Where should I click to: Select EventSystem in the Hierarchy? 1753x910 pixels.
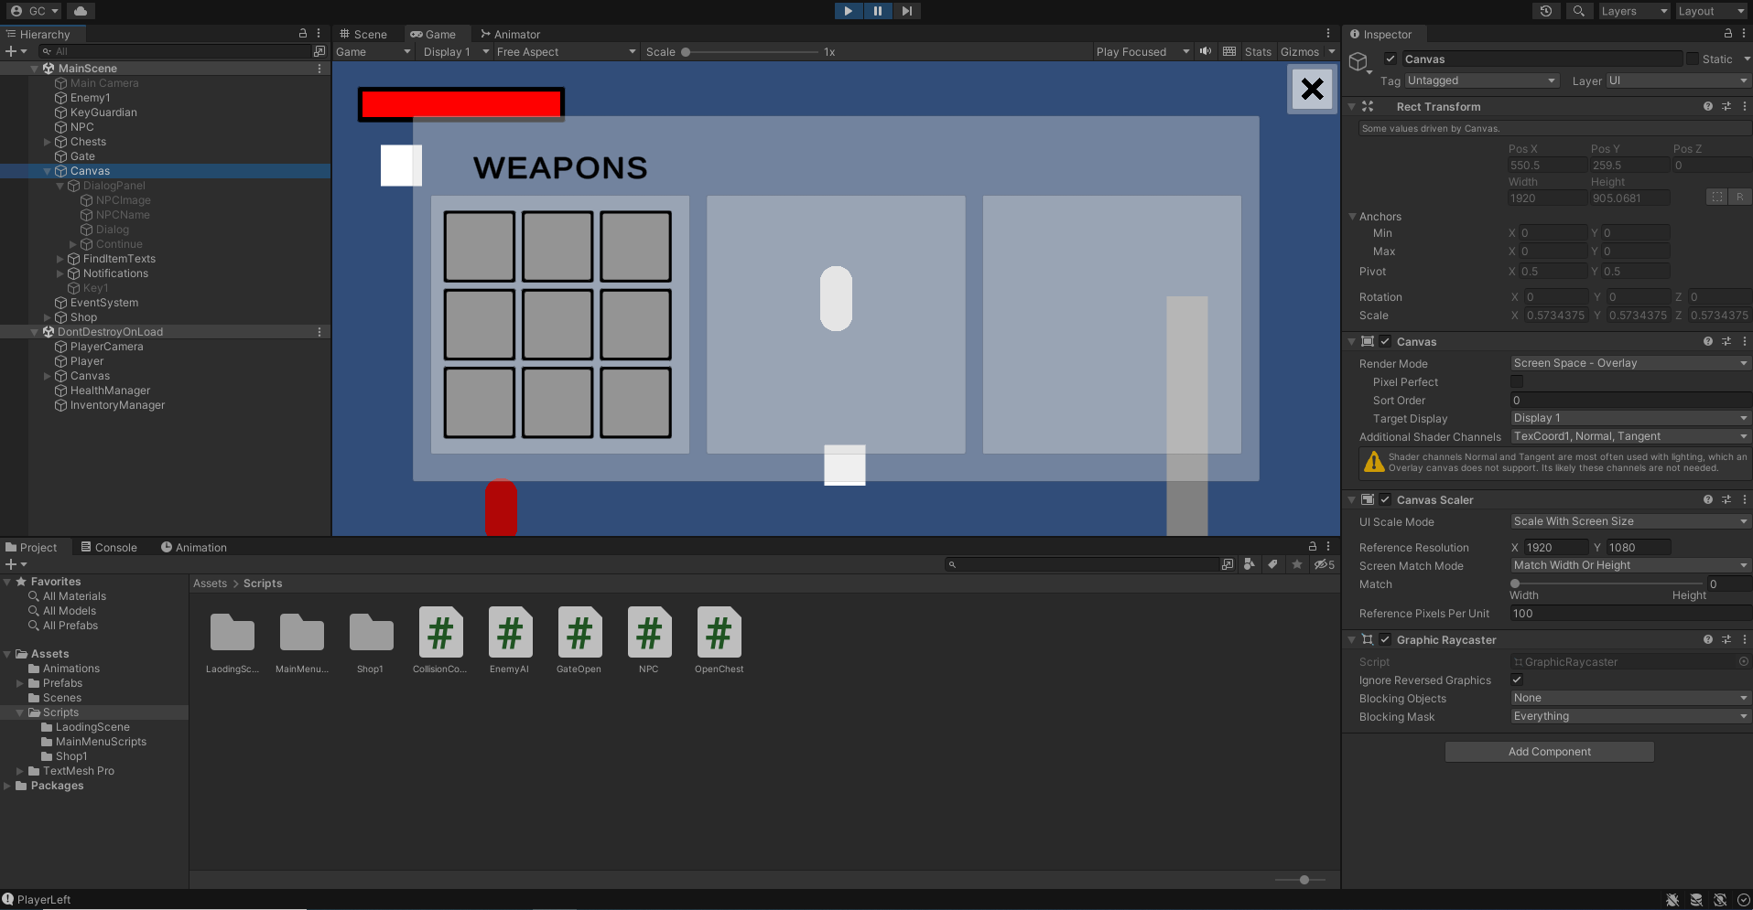pyautogui.click(x=104, y=303)
